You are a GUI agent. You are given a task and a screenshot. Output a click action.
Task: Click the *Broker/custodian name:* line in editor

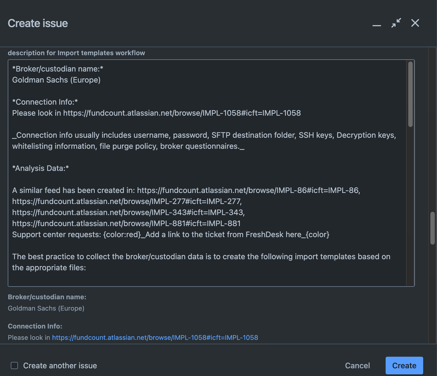coord(58,69)
